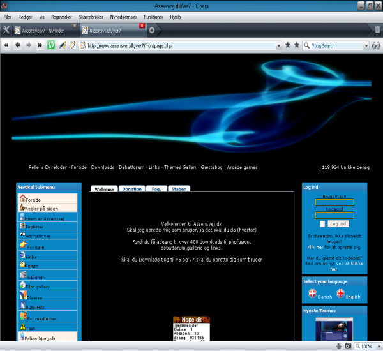The image size is (383, 351).
Task: Click the English flag icon
Action: [340, 294]
